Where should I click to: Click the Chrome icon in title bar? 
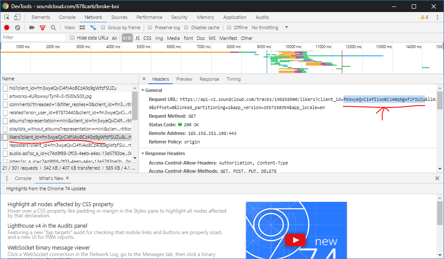coord(6,6)
